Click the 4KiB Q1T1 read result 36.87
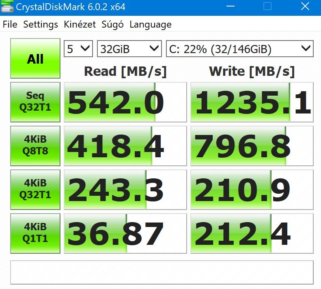This screenshot has height=289, width=321. click(125, 233)
